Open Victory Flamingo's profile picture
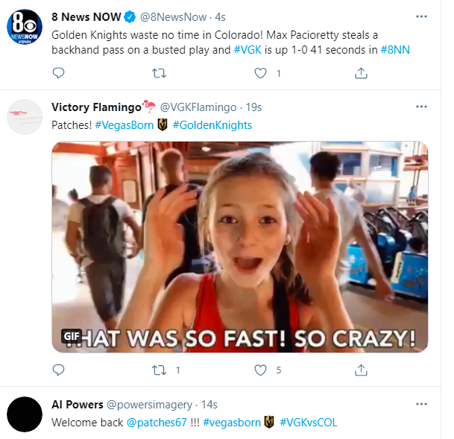This screenshot has height=439, width=454. [x=25, y=117]
